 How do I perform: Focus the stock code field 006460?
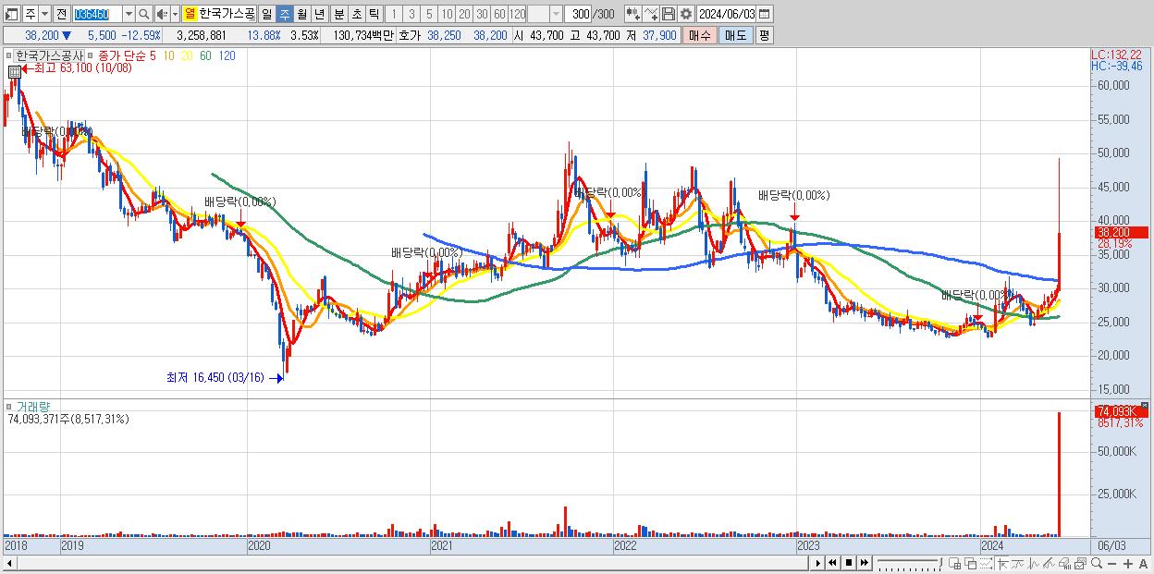(x=96, y=14)
